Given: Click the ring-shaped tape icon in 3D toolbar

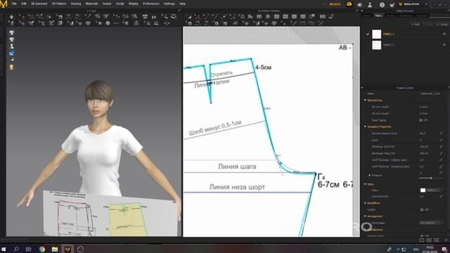Looking at the screenshot, I should (x=174, y=17).
